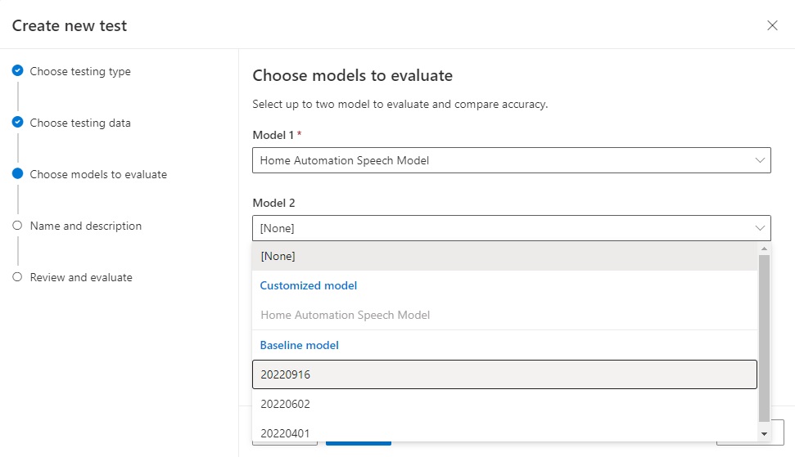Open the Name and description step label
Viewport: 795px width, 457px height.
[x=86, y=226]
